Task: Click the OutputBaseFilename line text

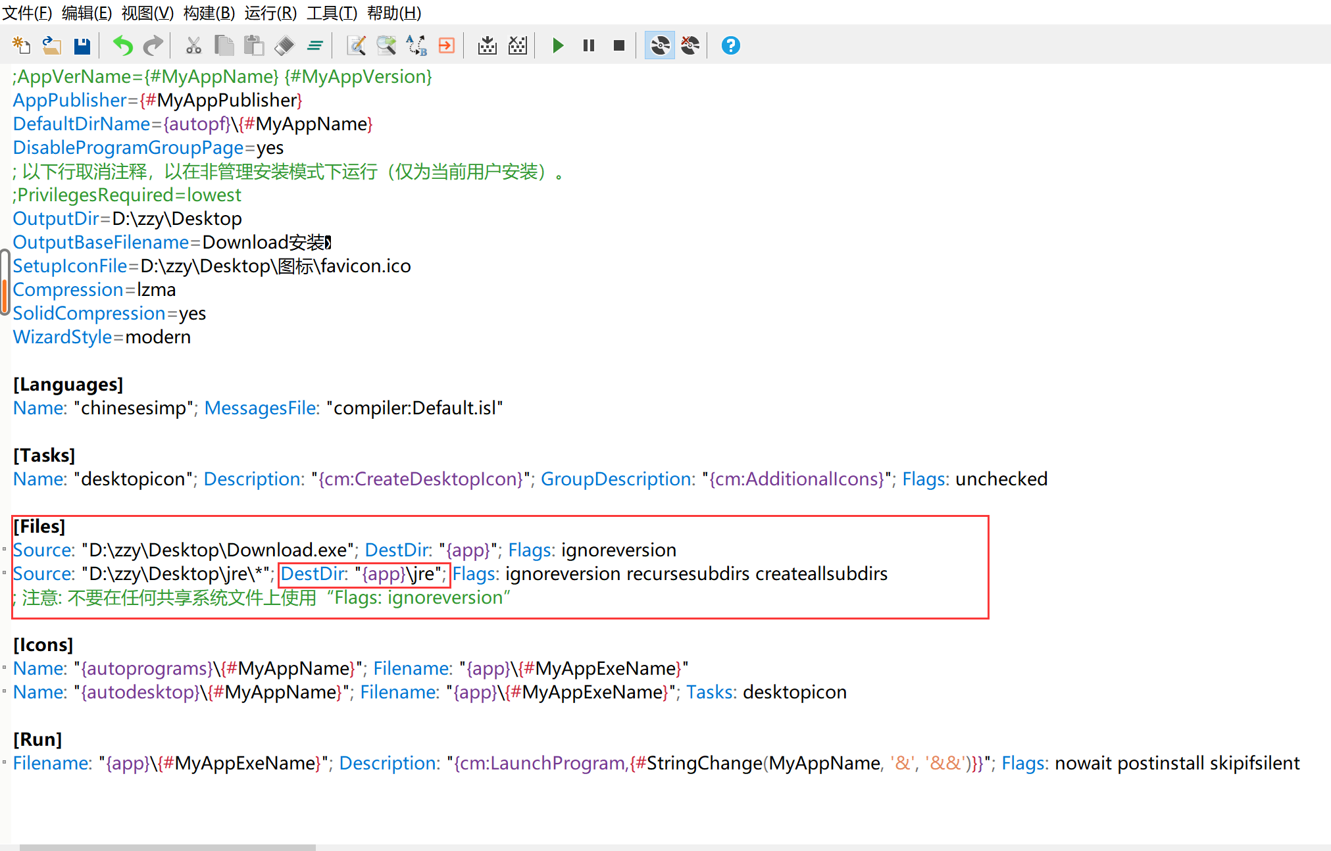Action: pos(172,242)
